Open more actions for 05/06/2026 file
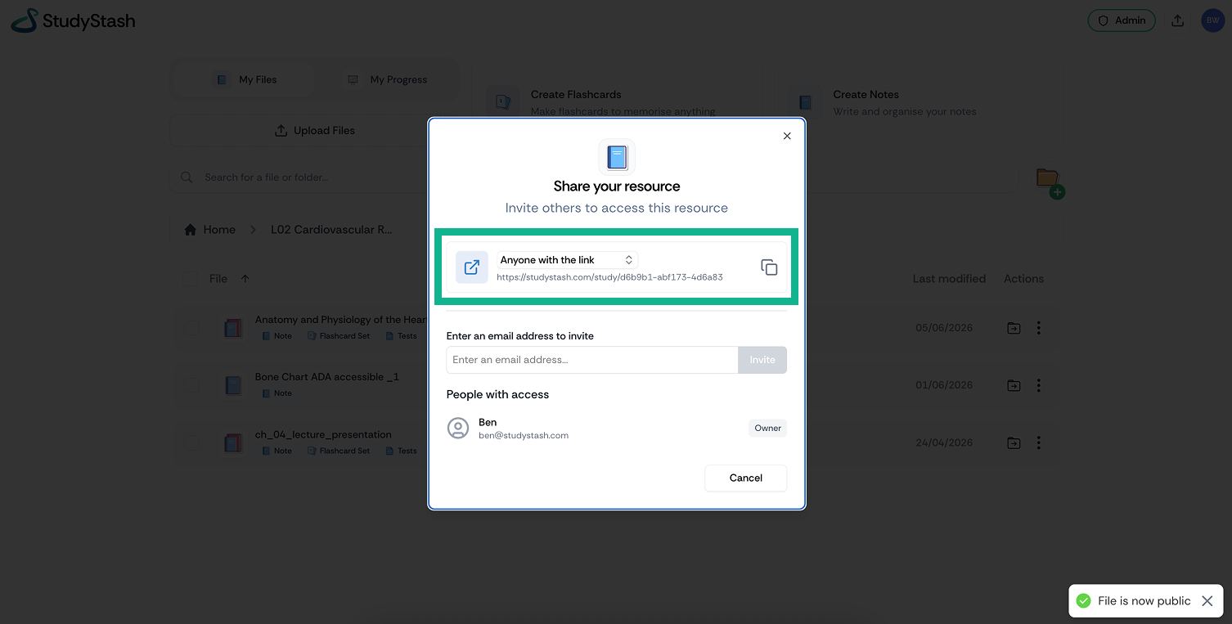 (1038, 328)
